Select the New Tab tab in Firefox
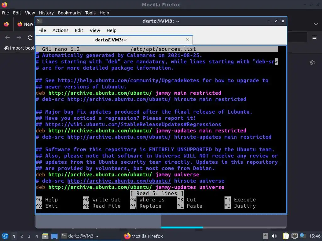322x241 pixels. pyautogui.click(x=25, y=24)
